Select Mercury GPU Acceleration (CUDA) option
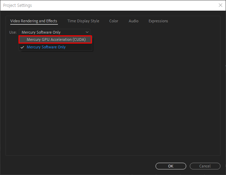This screenshot has height=175, width=226. [x=55, y=39]
